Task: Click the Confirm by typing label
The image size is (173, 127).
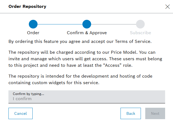Action: (x=28, y=94)
